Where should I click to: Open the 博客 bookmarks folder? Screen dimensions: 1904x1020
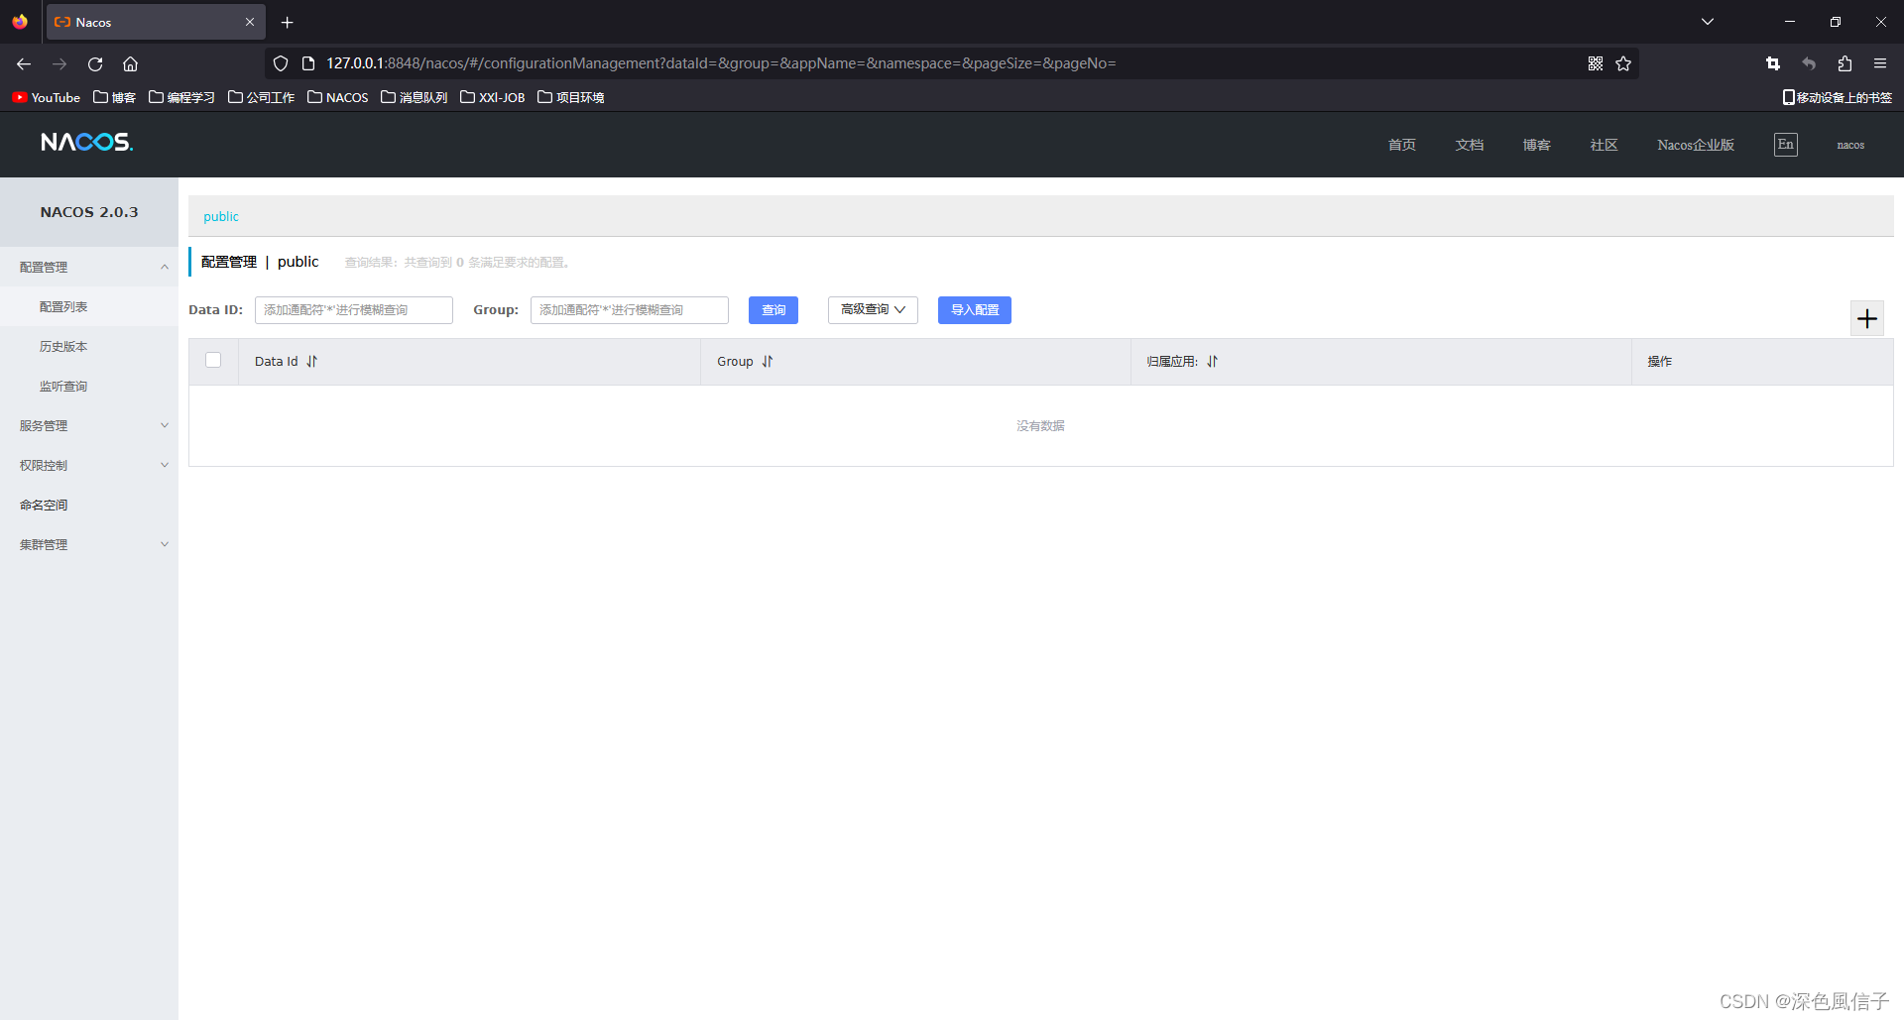tap(115, 97)
